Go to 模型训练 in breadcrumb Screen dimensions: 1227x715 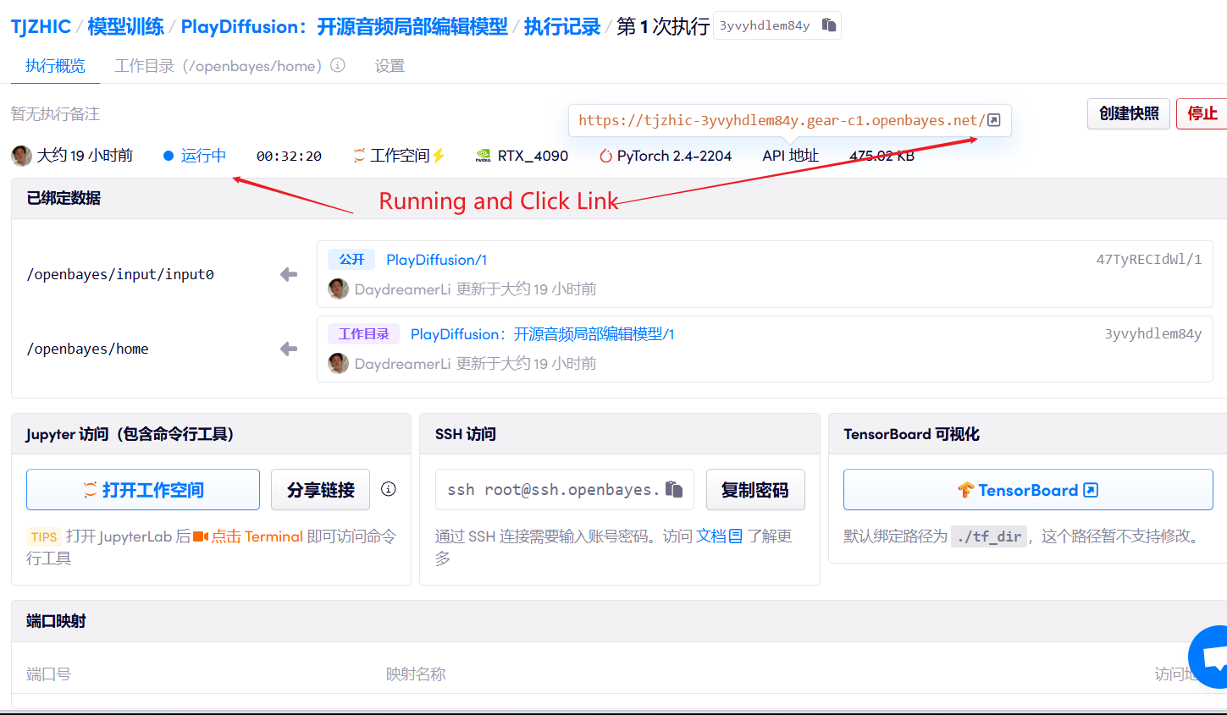pyautogui.click(x=125, y=26)
